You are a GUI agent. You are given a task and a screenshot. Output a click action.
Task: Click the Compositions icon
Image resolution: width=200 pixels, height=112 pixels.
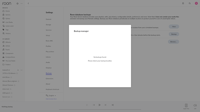point(3,57)
